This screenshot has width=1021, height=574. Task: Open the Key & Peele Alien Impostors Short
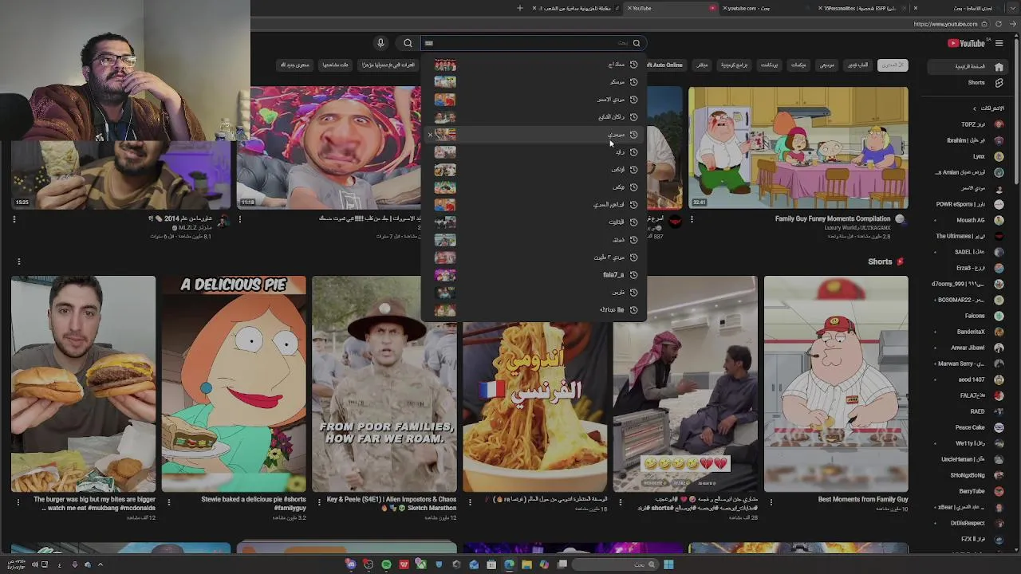384,383
